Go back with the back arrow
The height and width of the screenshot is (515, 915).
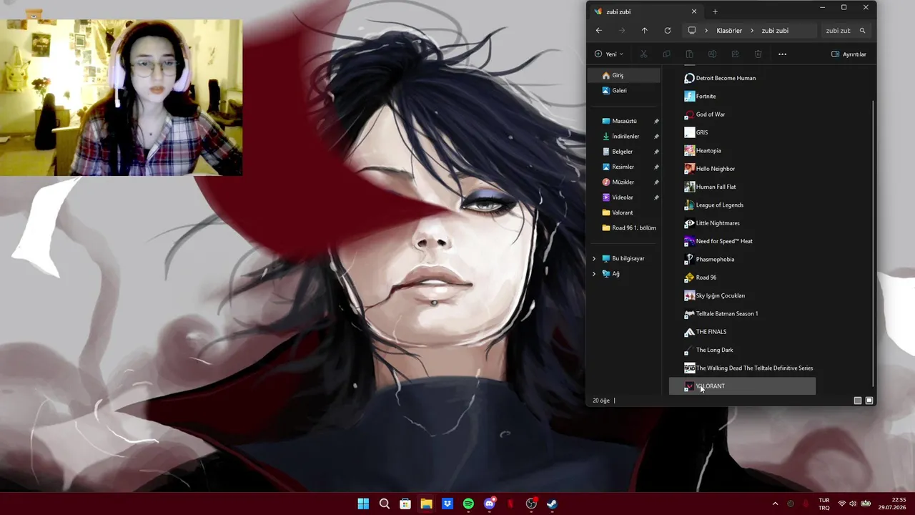pyautogui.click(x=599, y=31)
